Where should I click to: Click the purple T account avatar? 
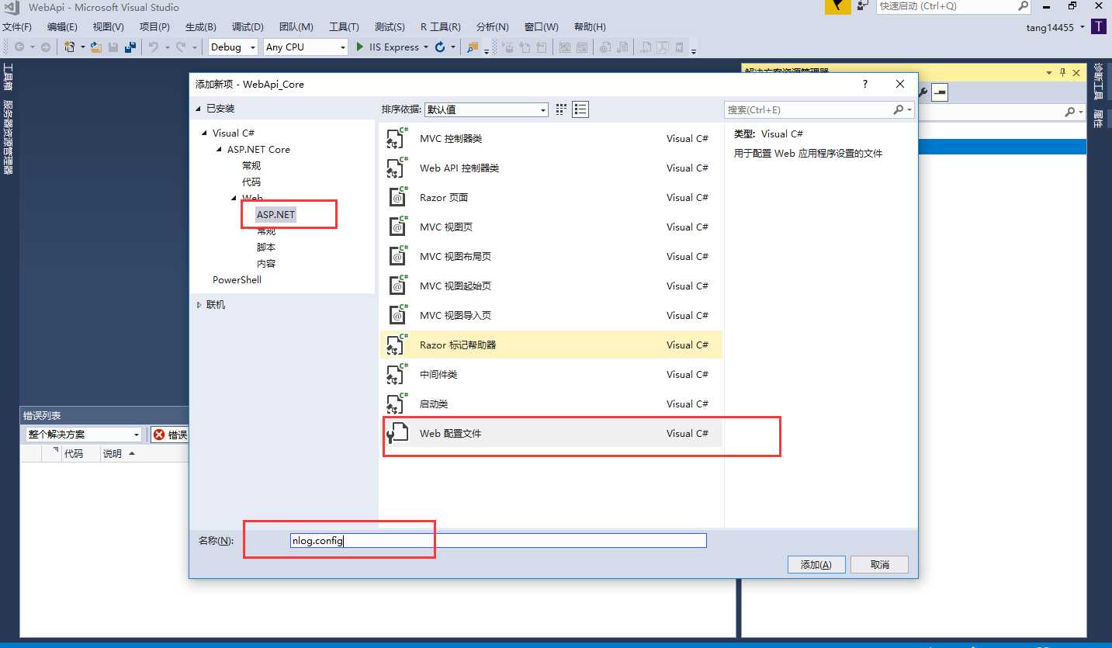(1098, 27)
